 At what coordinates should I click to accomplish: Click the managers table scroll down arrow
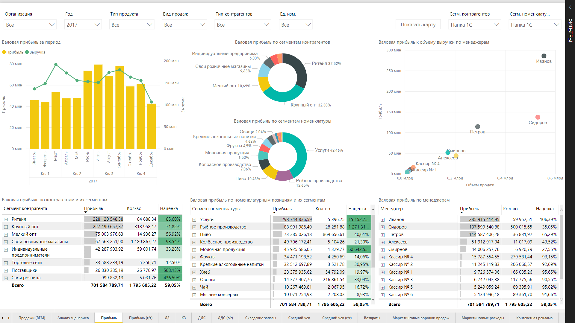pyautogui.click(x=562, y=299)
